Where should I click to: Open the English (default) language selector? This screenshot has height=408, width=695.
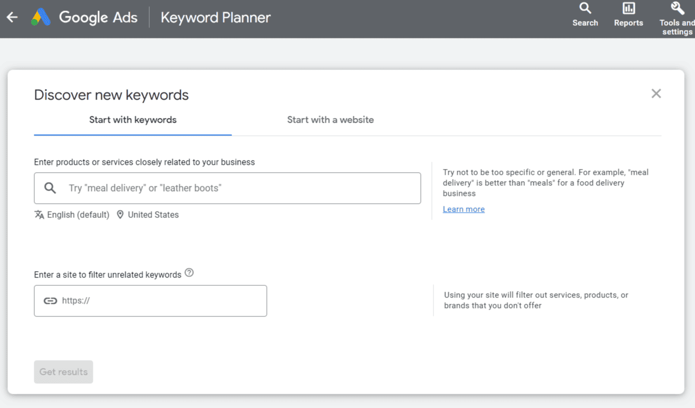point(77,214)
